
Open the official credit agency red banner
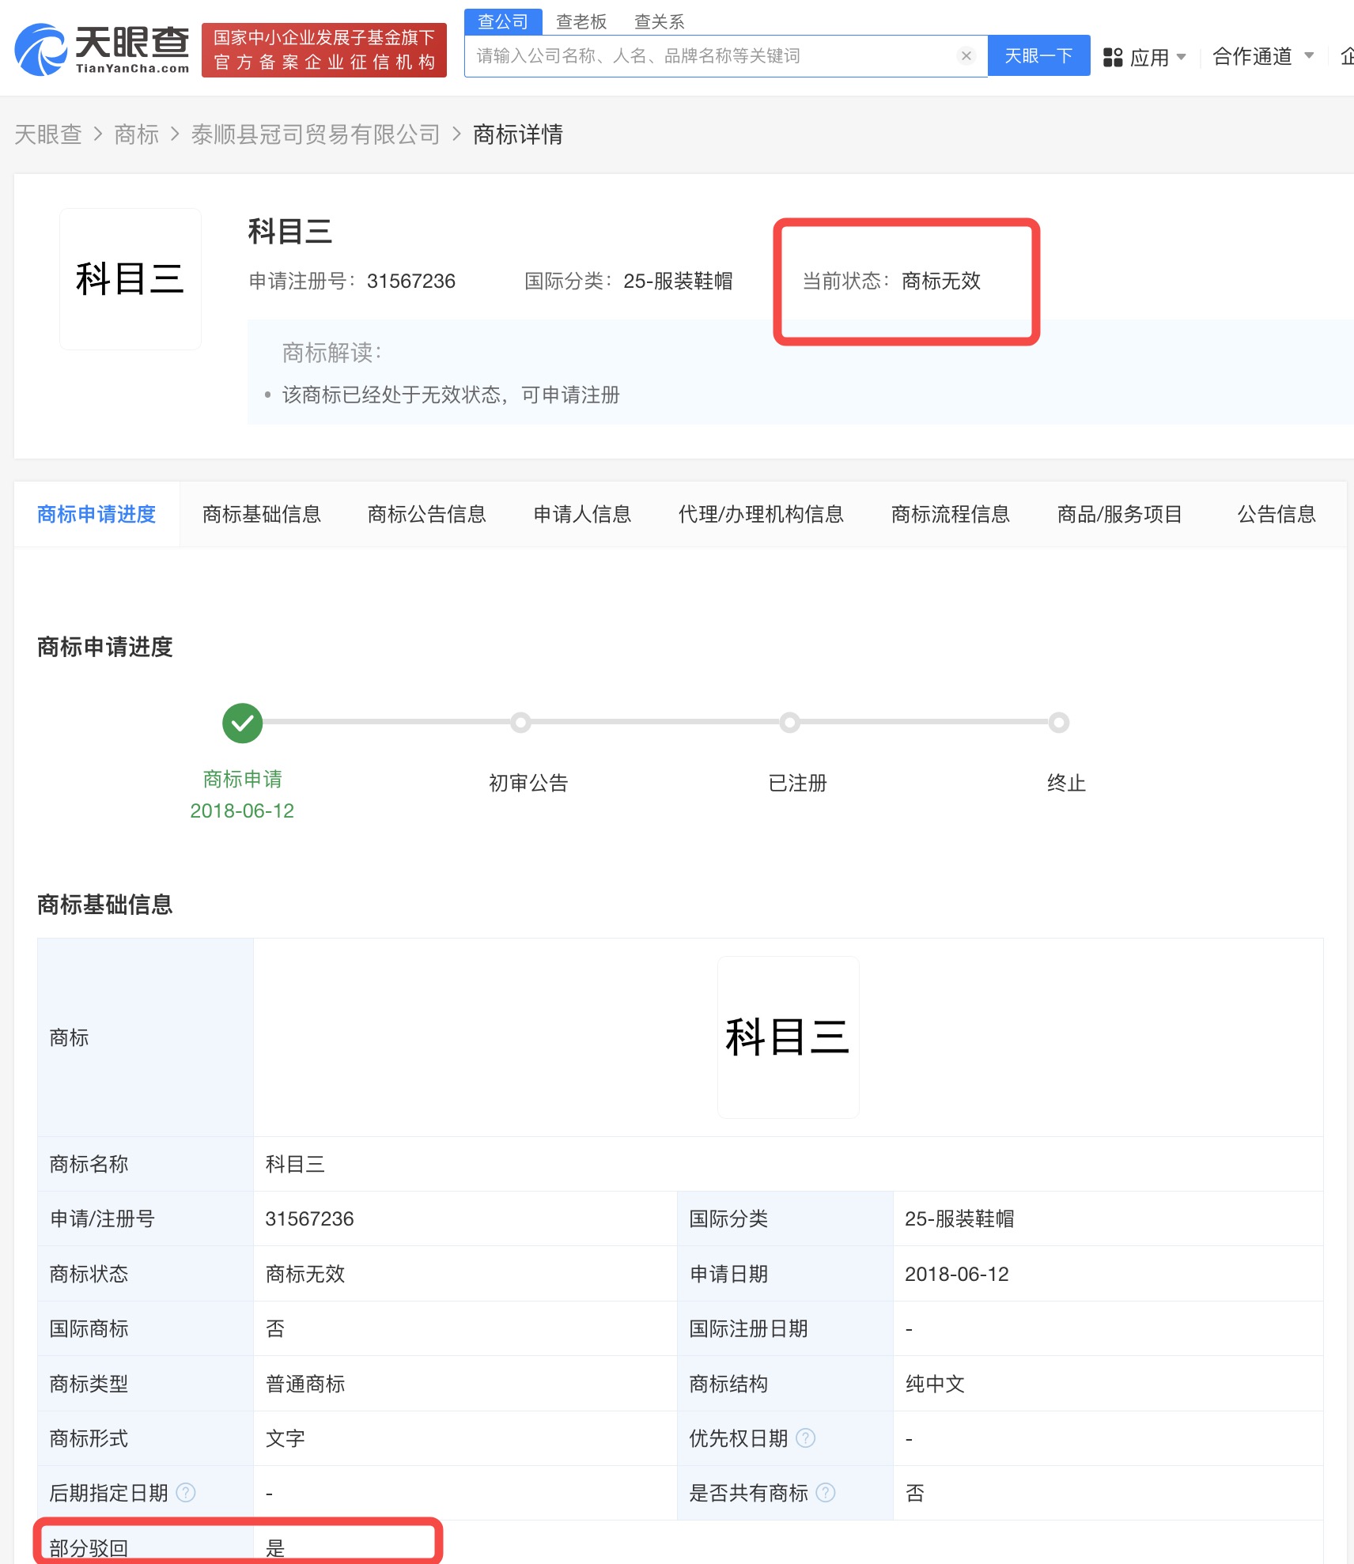click(324, 50)
